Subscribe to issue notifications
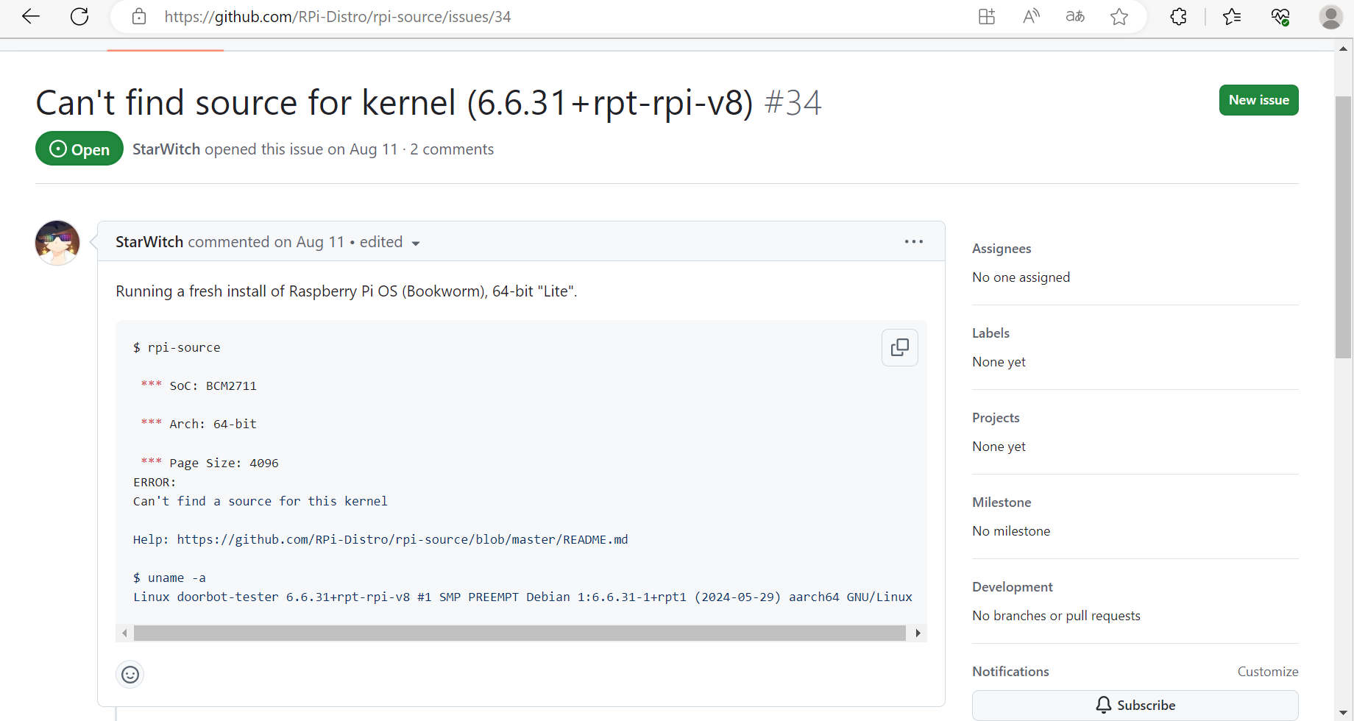Screen dimensions: 1354x721 coord(1135,705)
